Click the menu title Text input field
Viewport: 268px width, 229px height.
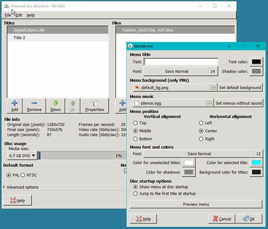coord(181,62)
